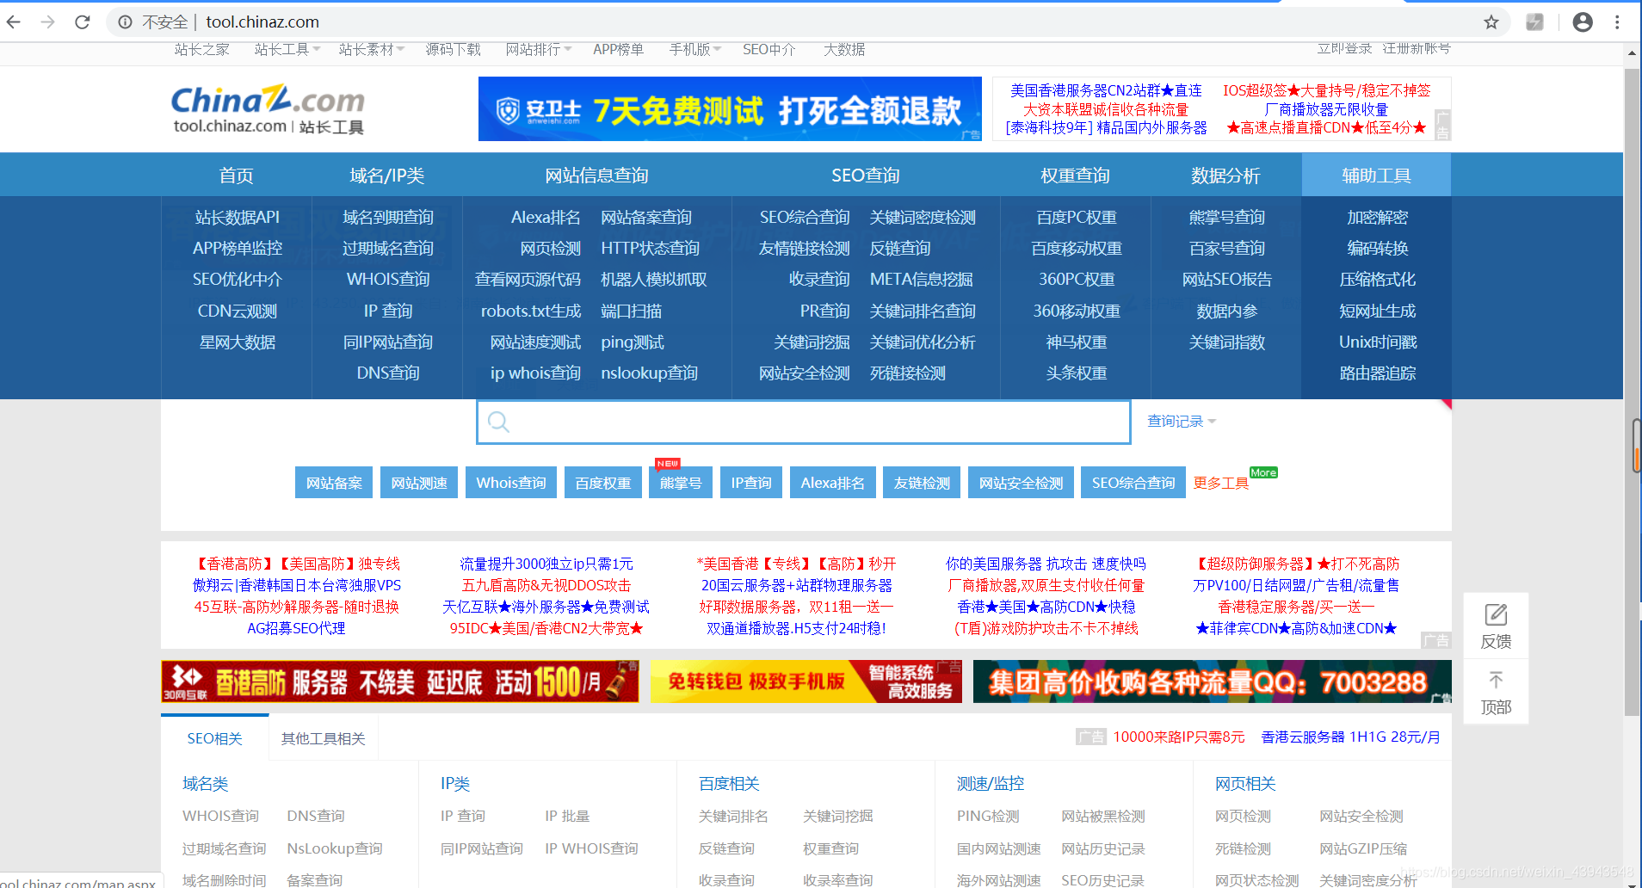
Task: Click the browser back arrow
Action: 14,22
